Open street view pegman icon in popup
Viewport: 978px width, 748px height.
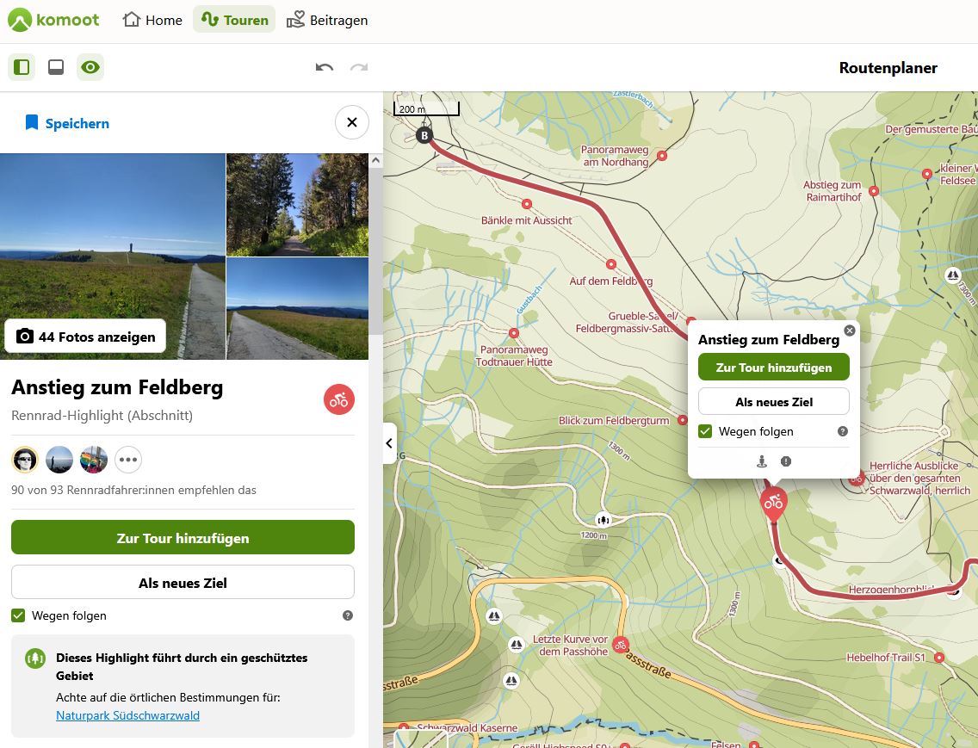[x=762, y=461]
